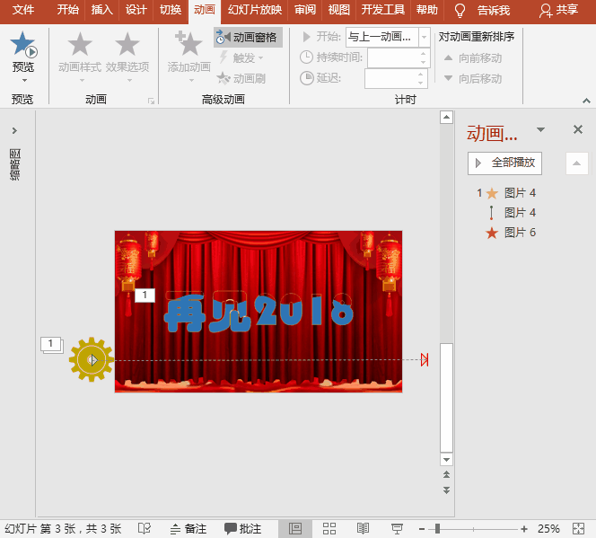This screenshot has height=538, width=596.
Task: Go to previous slide double-arrow
Action: pos(446,474)
